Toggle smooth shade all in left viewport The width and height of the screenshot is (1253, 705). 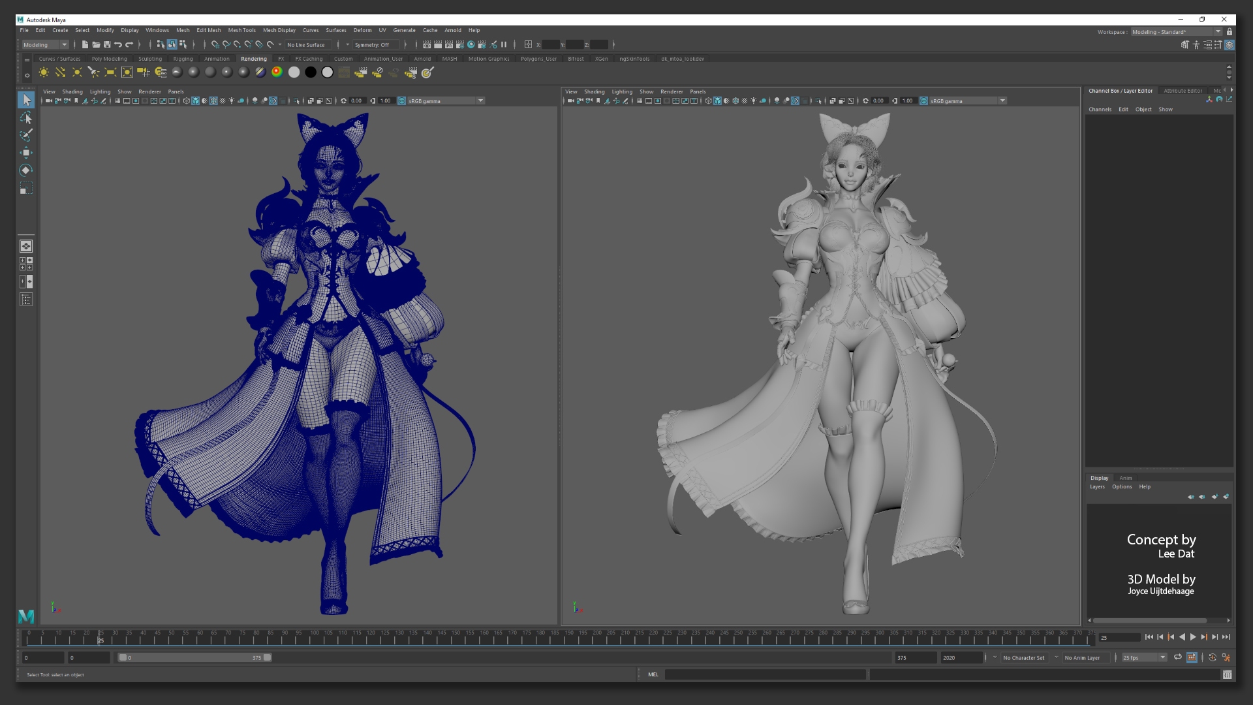195,101
